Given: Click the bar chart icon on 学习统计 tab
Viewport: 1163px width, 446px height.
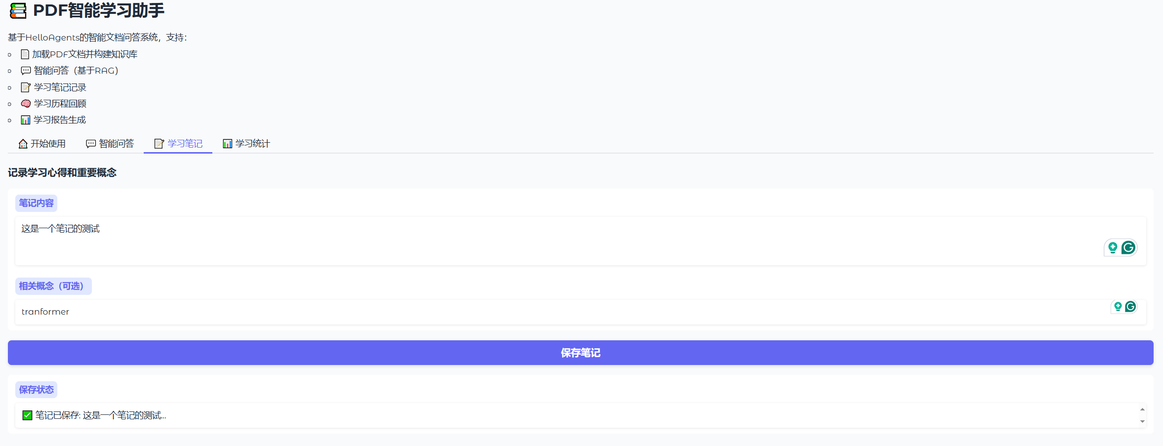Looking at the screenshot, I should [228, 143].
